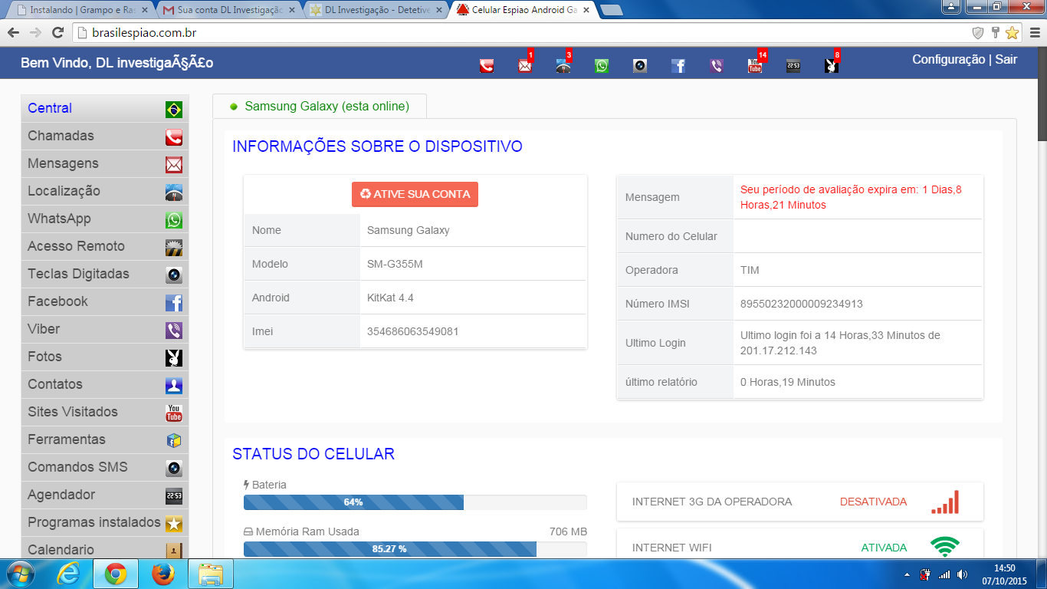
Task: Open Configuração link
Action: tap(948, 60)
